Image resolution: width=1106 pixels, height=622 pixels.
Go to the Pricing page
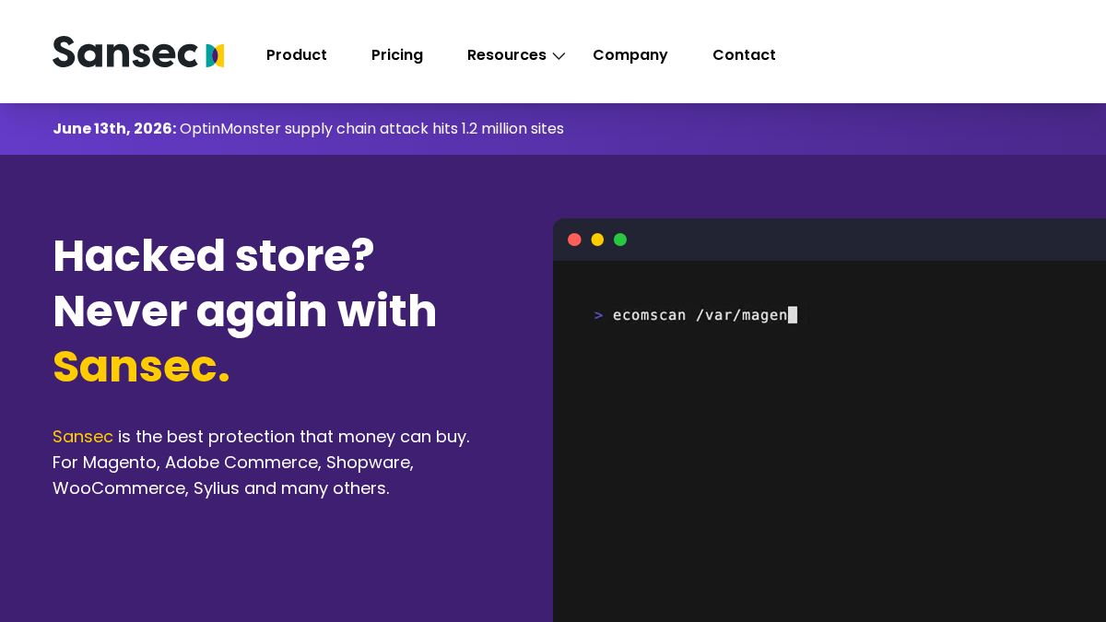(x=397, y=55)
